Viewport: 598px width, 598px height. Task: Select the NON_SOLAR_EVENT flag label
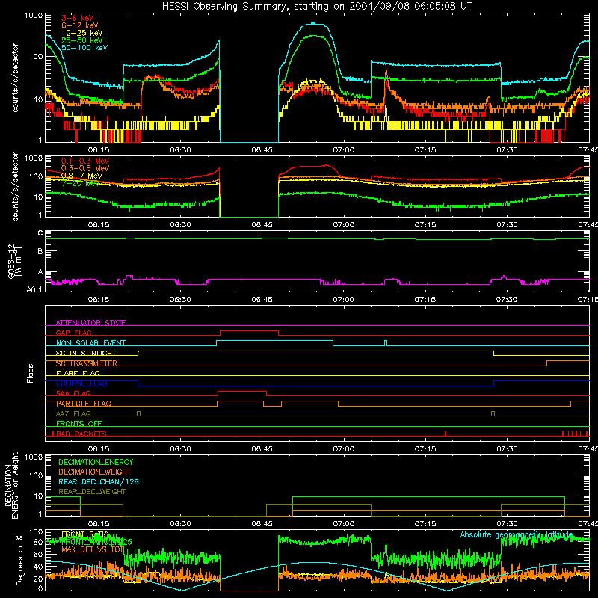coord(90,343)
